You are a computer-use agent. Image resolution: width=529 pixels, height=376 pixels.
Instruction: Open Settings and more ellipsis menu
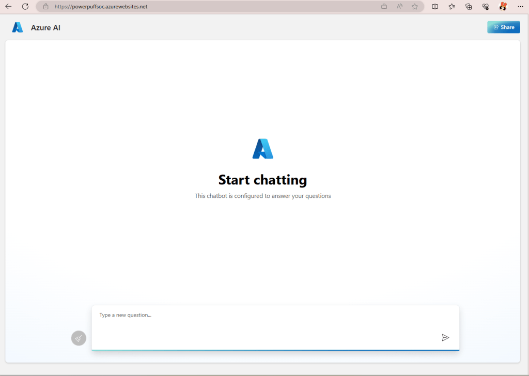(x=520, y=7)
